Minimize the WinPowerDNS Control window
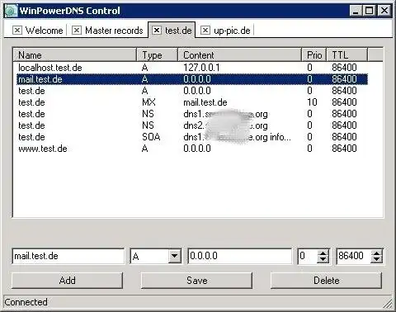The image size is (396, 312). pyautogui.click(x=356, y=11)
